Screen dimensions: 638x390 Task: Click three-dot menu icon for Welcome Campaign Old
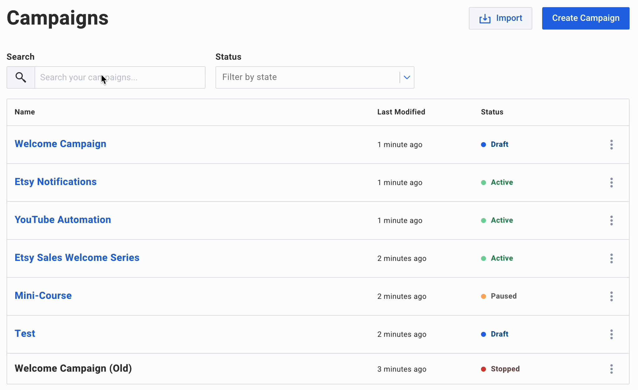(x=612, y=369)
